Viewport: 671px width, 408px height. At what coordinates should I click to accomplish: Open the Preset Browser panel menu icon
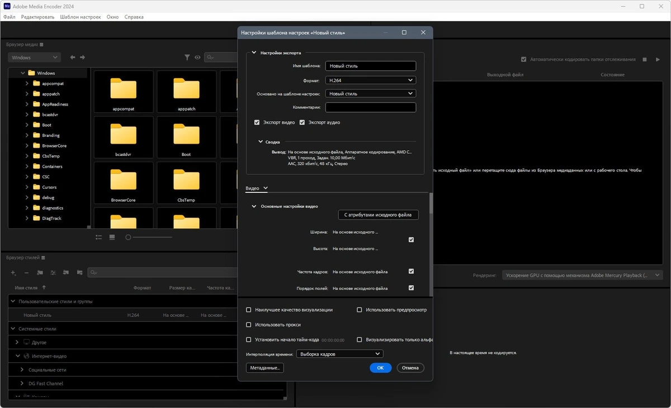(43, 258)
